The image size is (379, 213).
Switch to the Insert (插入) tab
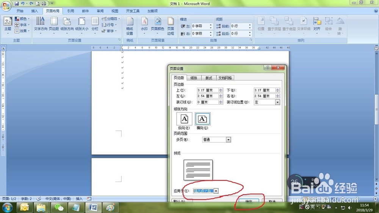34,11
